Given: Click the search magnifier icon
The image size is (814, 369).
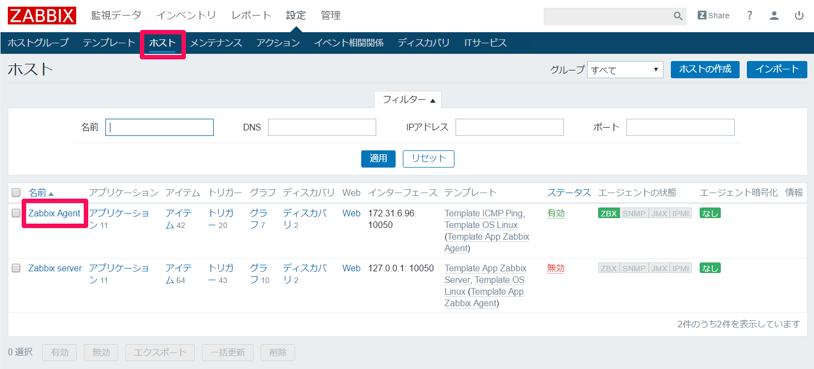Looking at the screenshot, I should (x=678, y=16).
